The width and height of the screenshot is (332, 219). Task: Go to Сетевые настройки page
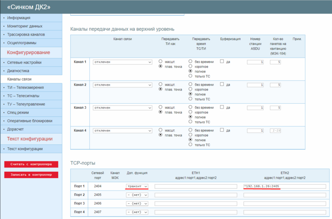[24, 63]
